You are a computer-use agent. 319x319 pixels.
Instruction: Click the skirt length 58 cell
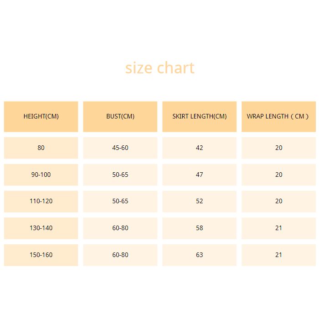point(200,228)
